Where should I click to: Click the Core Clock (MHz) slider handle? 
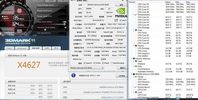pyautogui.click(x=65, y=24)
